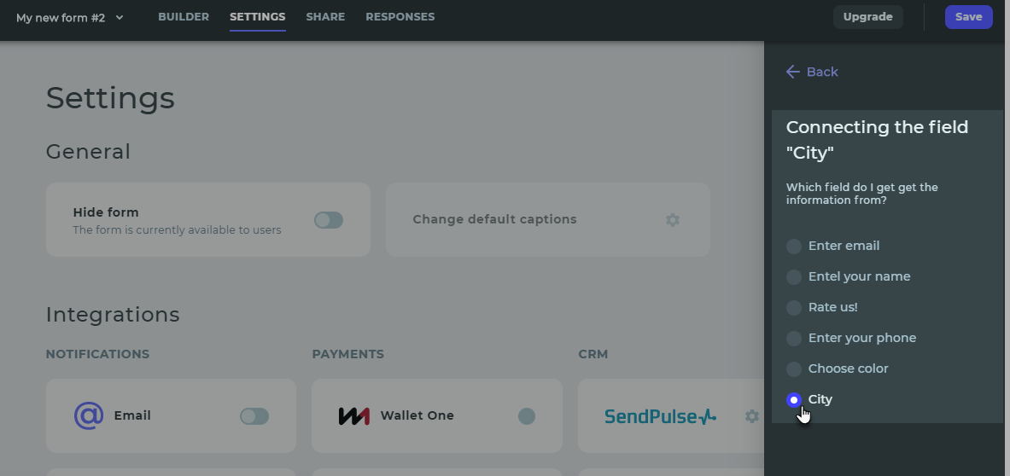Switch to the Builder tab
The height and width of the screenshot is (476, 1010).
point(184,17)
